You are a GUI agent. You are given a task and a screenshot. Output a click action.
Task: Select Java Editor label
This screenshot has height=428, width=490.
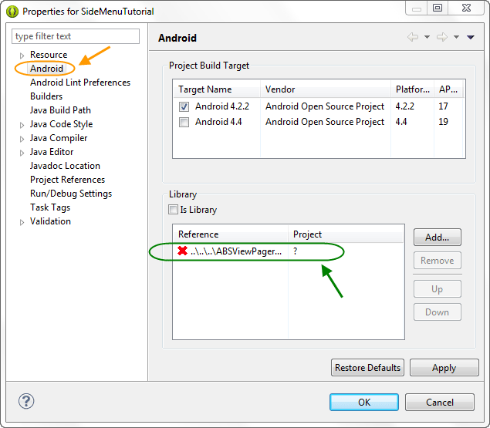click(52, 152)
